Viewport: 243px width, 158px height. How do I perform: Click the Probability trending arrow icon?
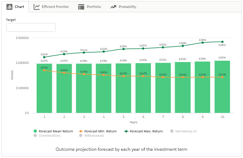(x=113, y=7)
